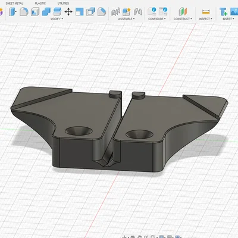Select the Combine tool in Modify

pos(46,11)
